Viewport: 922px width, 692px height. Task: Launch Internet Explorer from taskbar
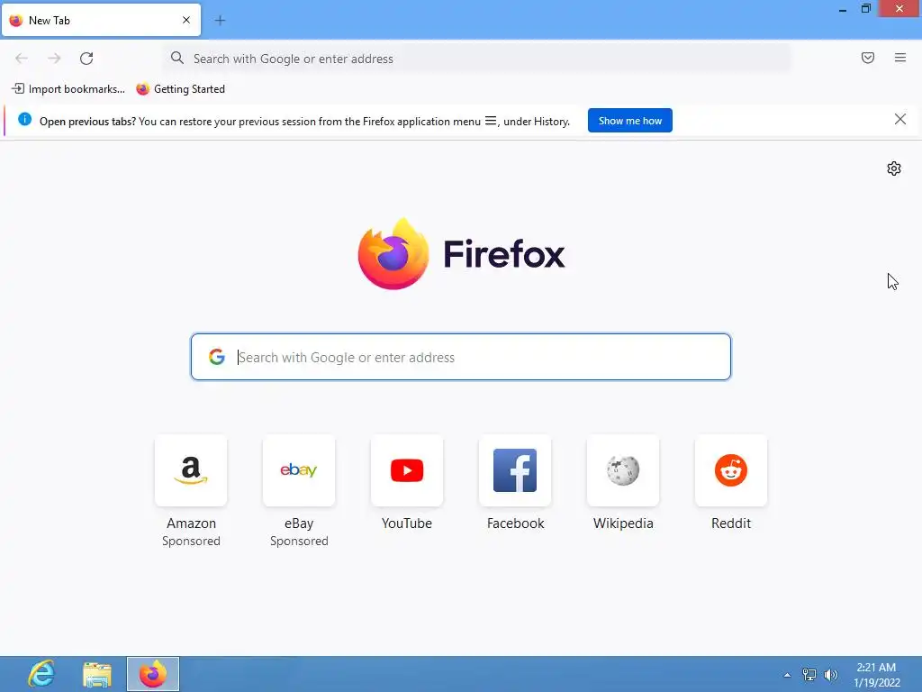(x=41, y=674)
